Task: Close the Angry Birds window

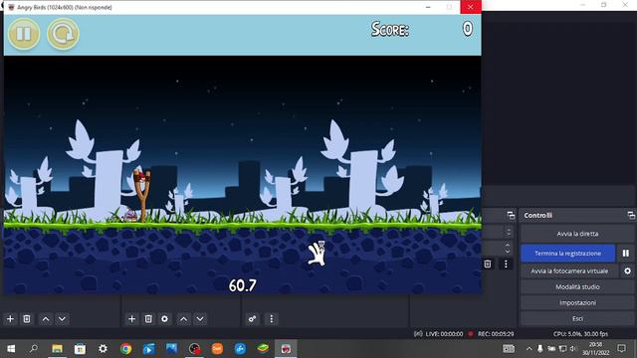Action: click(471, 7)
